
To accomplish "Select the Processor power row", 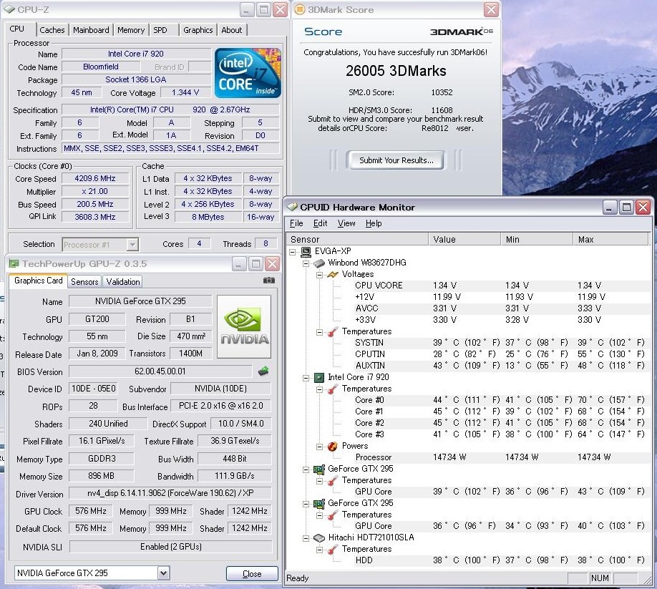I will (x=503, y=457).
